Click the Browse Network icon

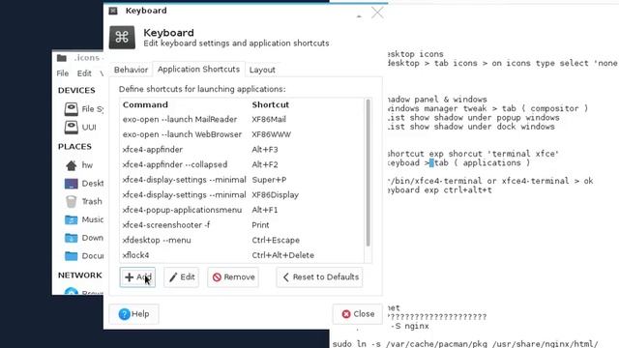(71, 292)
